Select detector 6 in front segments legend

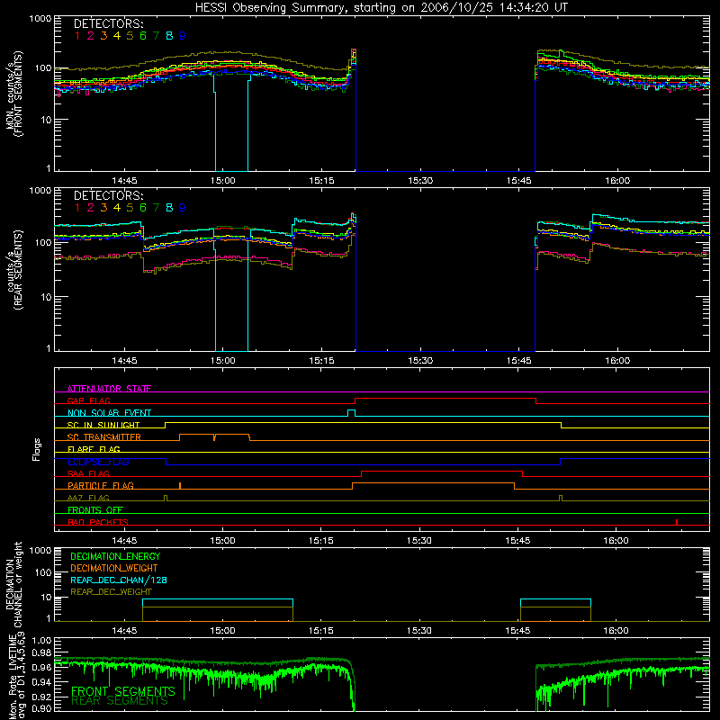click(x=143, y=36)
